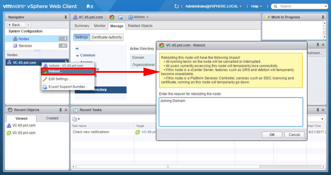Click the VC-65 target link in Recent Tasks
Viewport: 331px width, 175px height.
[149, 132]
